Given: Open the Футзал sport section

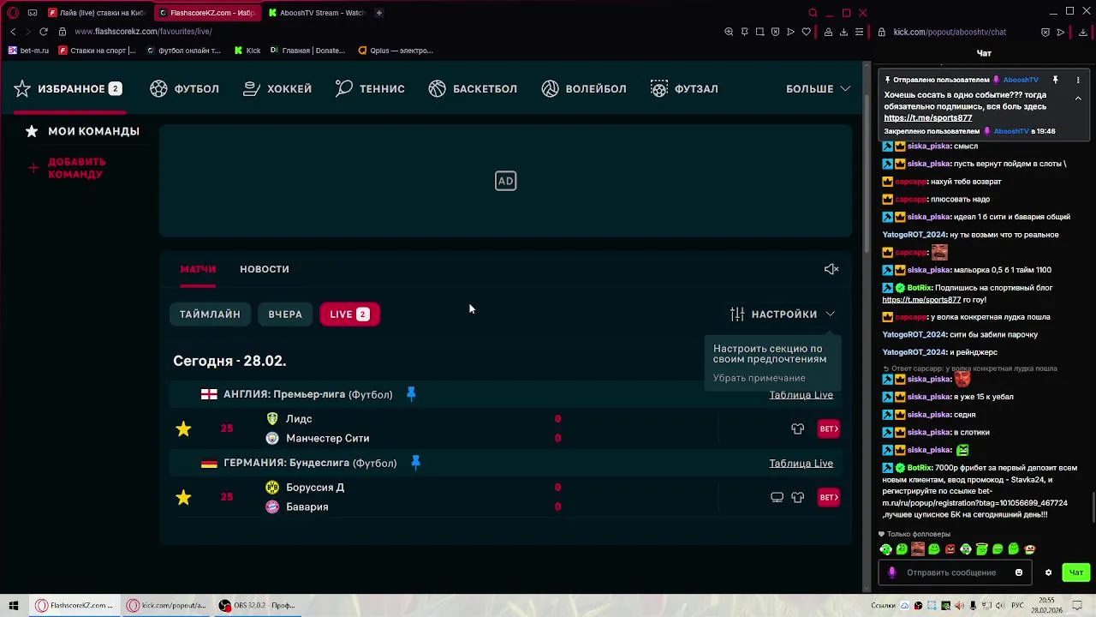Looking at the screenshot, I should 683,88.
